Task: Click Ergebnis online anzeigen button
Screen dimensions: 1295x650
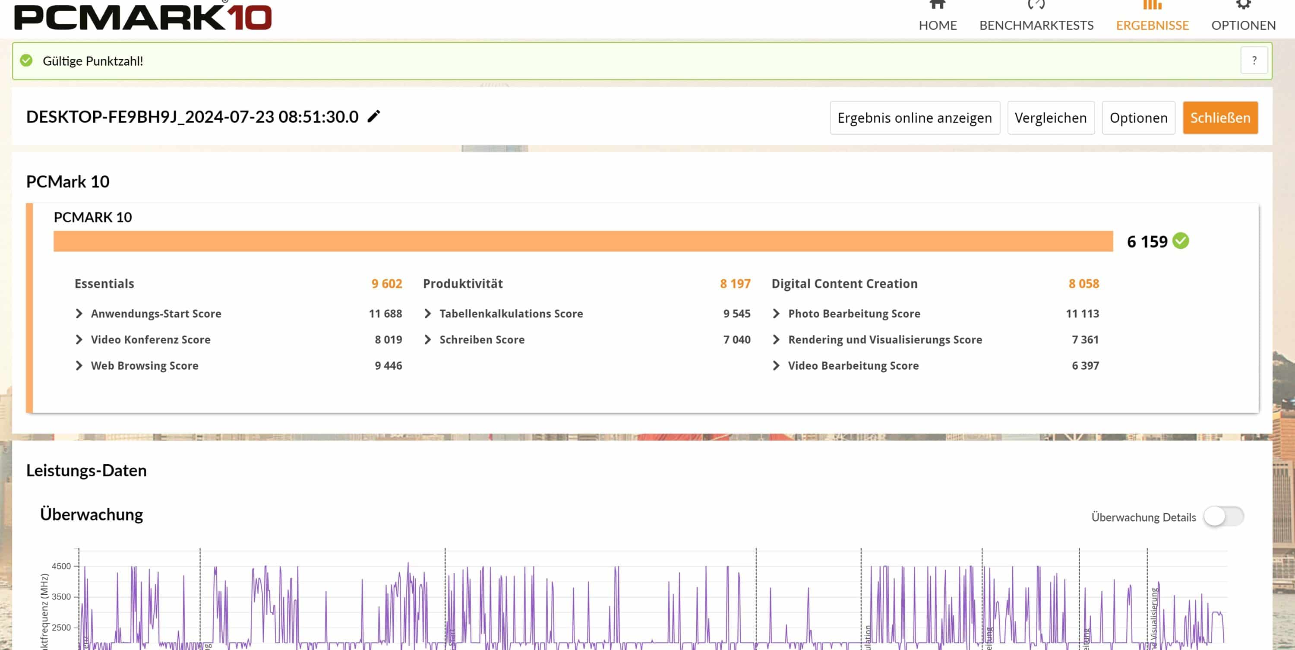Action: point(914,118)
